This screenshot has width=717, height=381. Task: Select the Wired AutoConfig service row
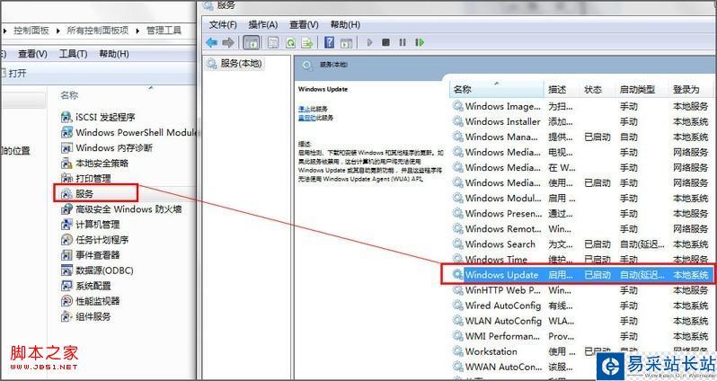(581, 306)
